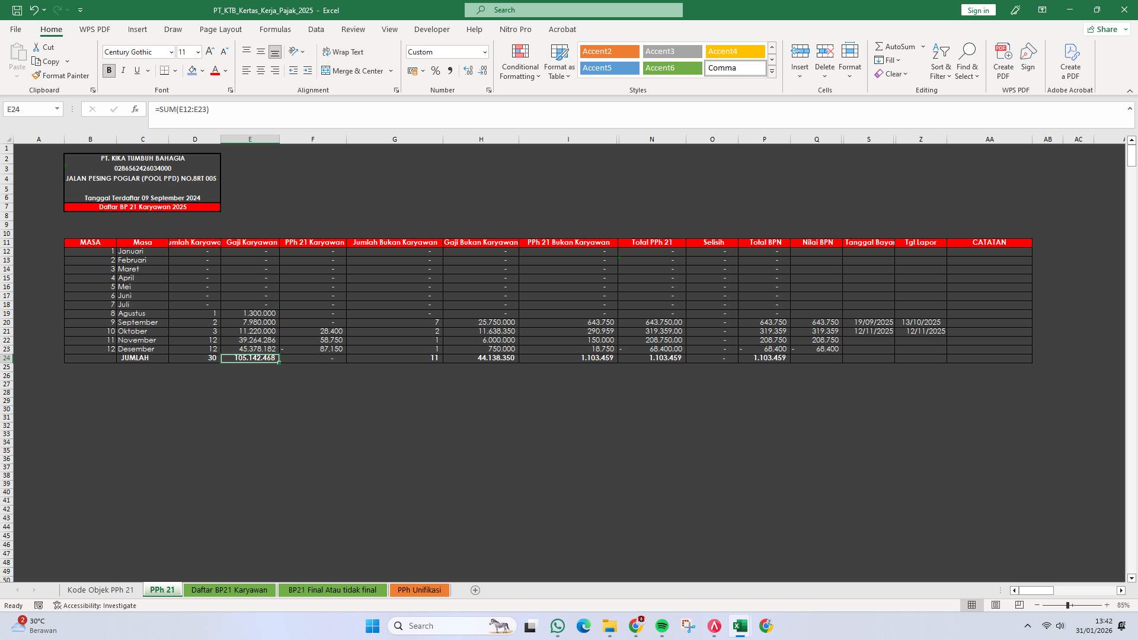Click the Sign in button

click(x=977, y=9)
